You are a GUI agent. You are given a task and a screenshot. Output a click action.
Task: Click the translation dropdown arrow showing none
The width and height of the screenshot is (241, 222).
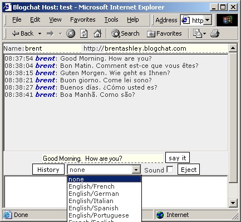(x=136, y=170)
